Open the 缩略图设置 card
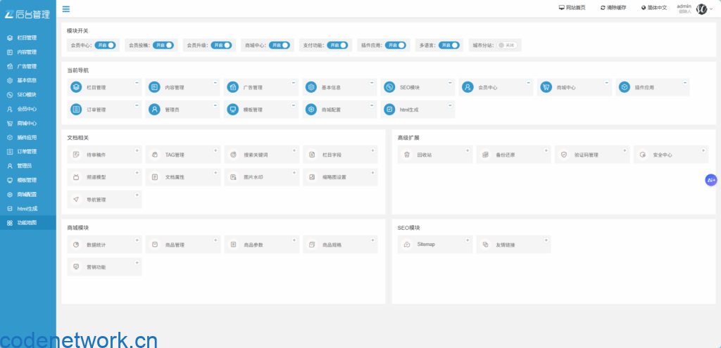Viewport: 721px width, 348px height. coord(340,176)
